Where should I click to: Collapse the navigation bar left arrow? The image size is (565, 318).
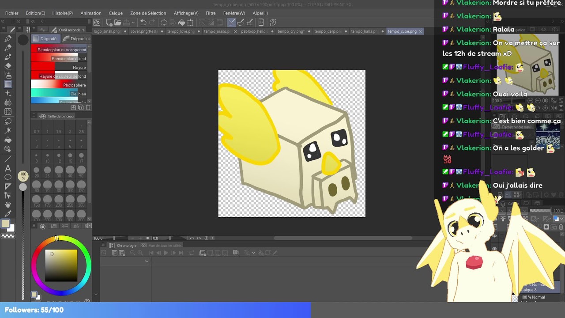coord(213,238)
